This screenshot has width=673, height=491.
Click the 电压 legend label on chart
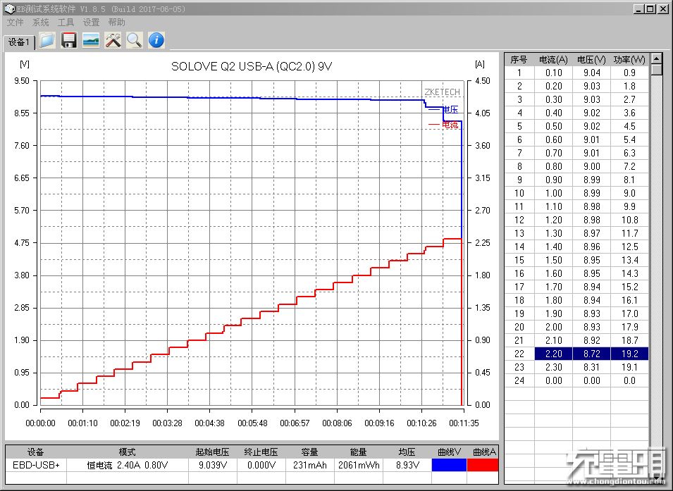450,109
